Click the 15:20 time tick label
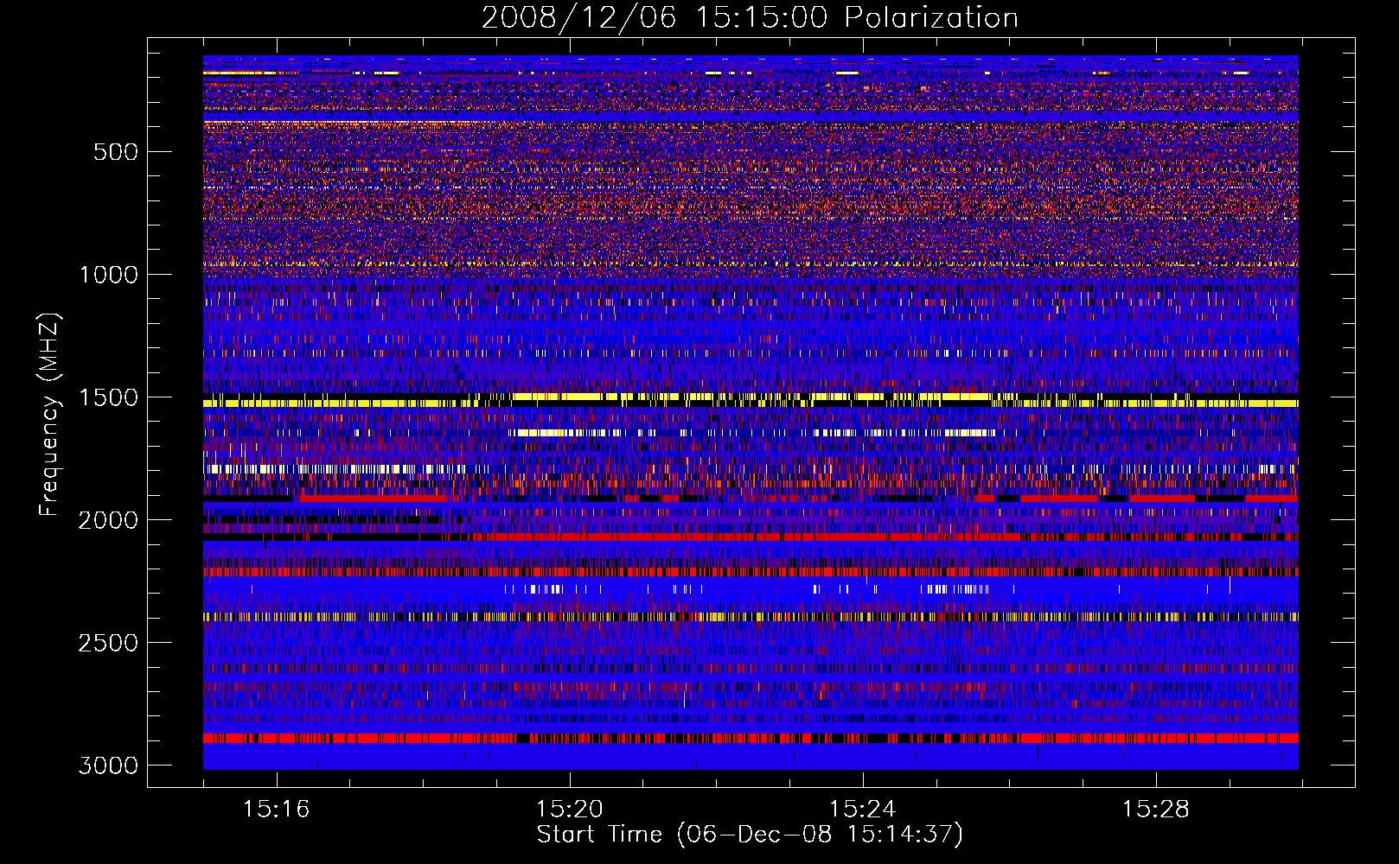 (569, 810)
